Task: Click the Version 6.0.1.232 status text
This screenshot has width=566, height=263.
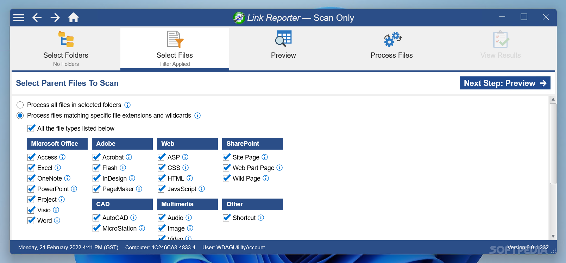Action: click(528, 248)
